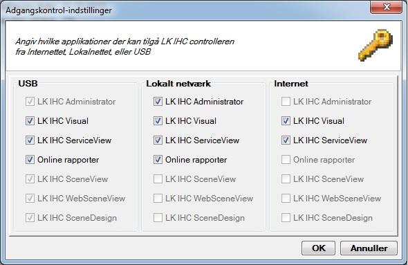Click LK IHC SceneView checkbox under Lokalt netværk

(158, 179)
